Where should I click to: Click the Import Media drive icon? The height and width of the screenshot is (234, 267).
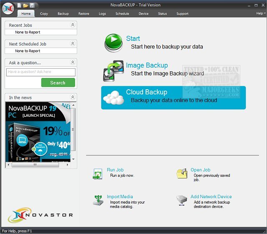(98, 201)
